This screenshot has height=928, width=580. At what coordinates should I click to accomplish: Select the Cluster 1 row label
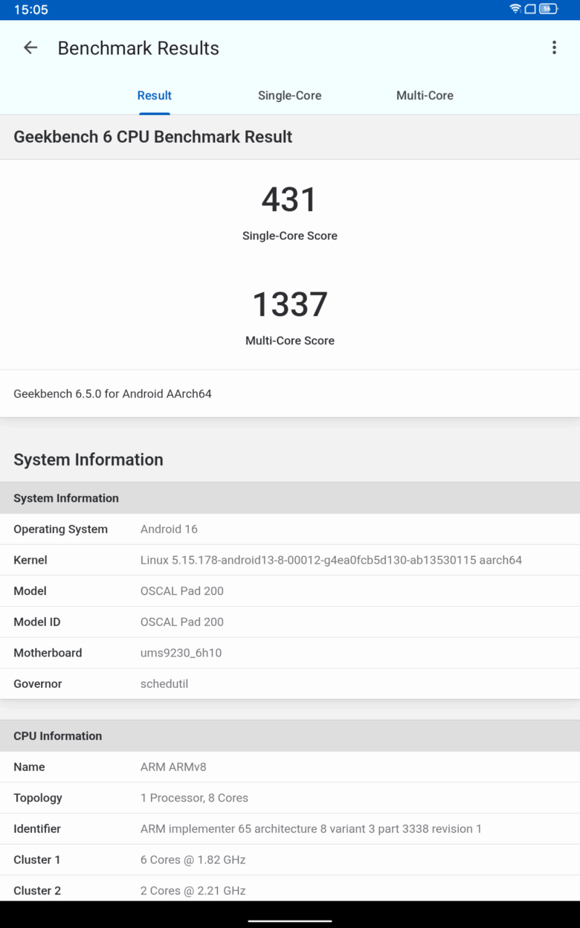point(37,860)
